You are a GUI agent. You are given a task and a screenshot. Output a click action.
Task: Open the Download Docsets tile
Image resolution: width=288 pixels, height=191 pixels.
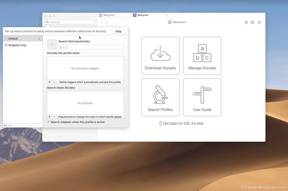pos(160,56)
